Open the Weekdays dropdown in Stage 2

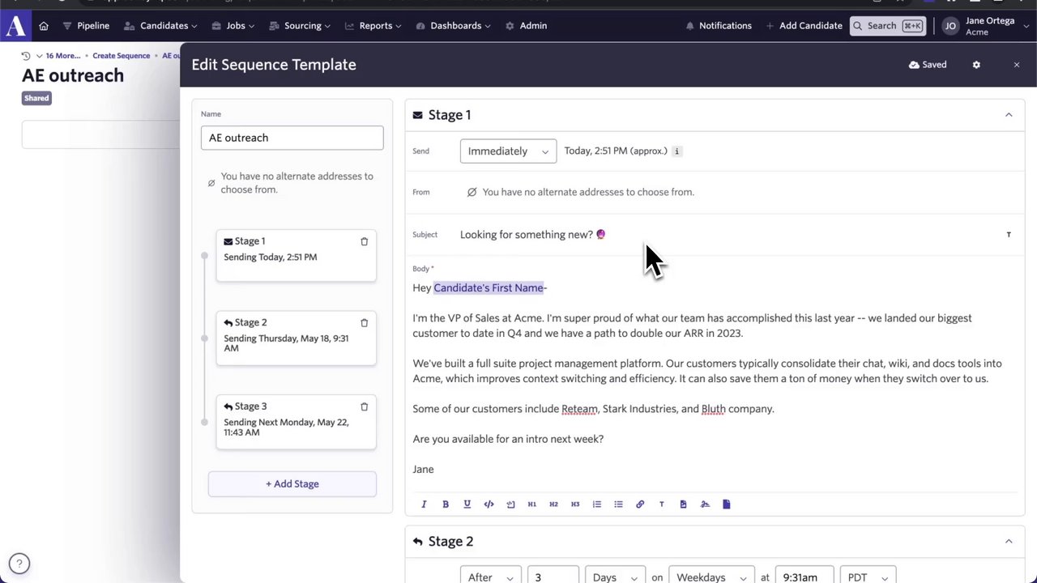pos(711,577)
